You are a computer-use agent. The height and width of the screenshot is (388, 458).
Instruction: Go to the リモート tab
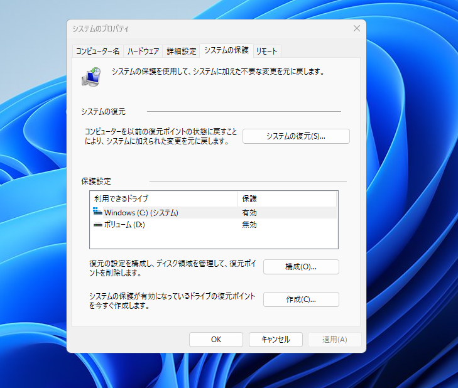point(267,51)
